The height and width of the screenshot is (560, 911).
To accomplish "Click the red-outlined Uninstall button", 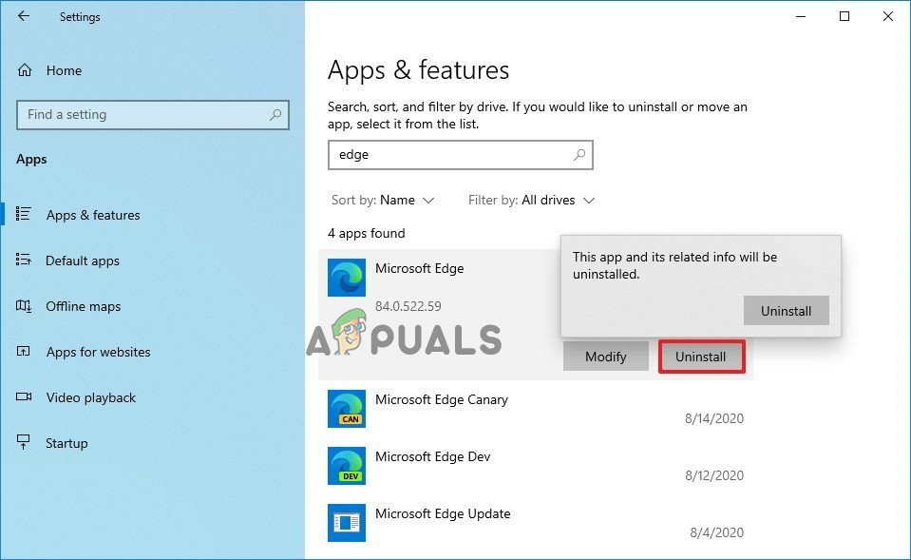I will (701, 357).
